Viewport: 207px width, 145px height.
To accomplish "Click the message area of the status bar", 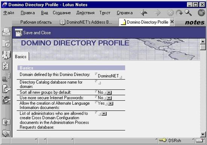I will pyautogui.click(x=116, y=140).
